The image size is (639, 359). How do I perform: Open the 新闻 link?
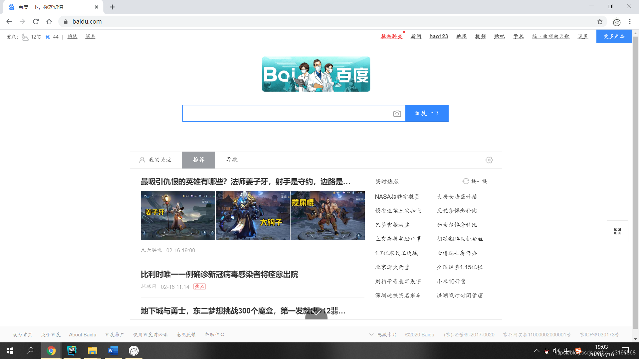click(416, 37)
